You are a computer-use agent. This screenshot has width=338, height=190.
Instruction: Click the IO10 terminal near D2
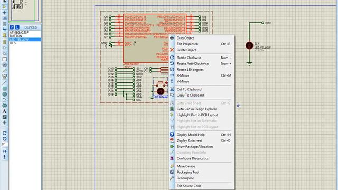pyautogui.click(x=262, y=23)
